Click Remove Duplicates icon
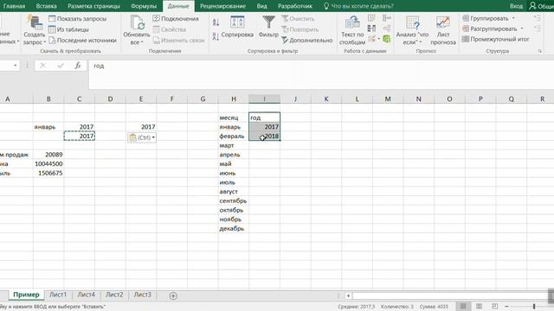Viewport: 554px width, 311px height. 371,29
